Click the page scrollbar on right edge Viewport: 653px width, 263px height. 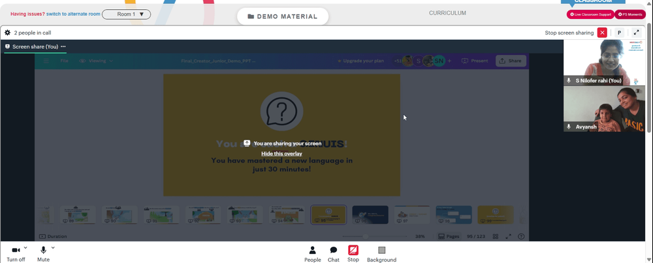click(650, 78)
